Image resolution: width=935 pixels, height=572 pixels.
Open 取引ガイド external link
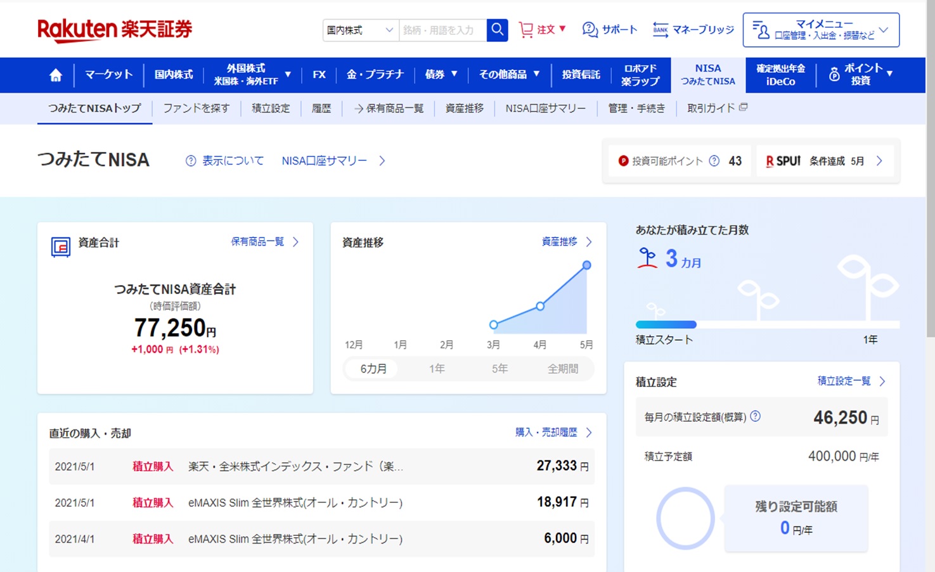pos(718,108)
